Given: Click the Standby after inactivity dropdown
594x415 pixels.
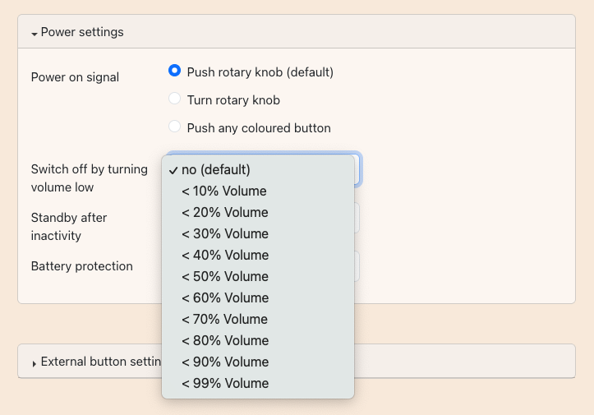Looking at the screenshot, I should [x=357, y=218].
